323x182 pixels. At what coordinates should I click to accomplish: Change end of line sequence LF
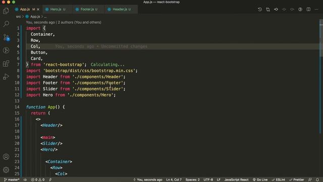pos(219,180)
